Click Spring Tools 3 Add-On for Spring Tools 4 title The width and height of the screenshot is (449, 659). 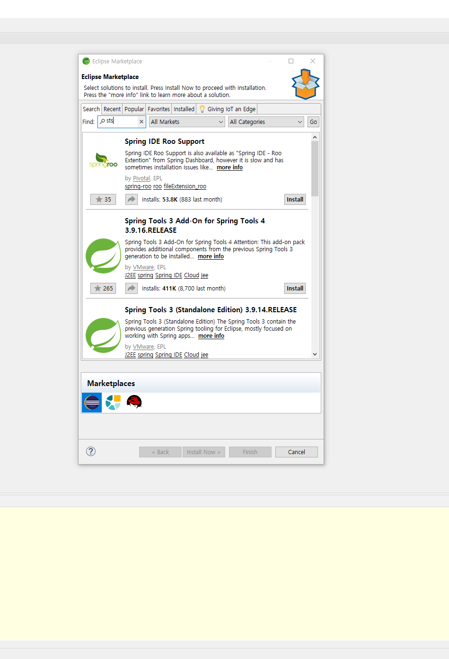pos(195,226)
